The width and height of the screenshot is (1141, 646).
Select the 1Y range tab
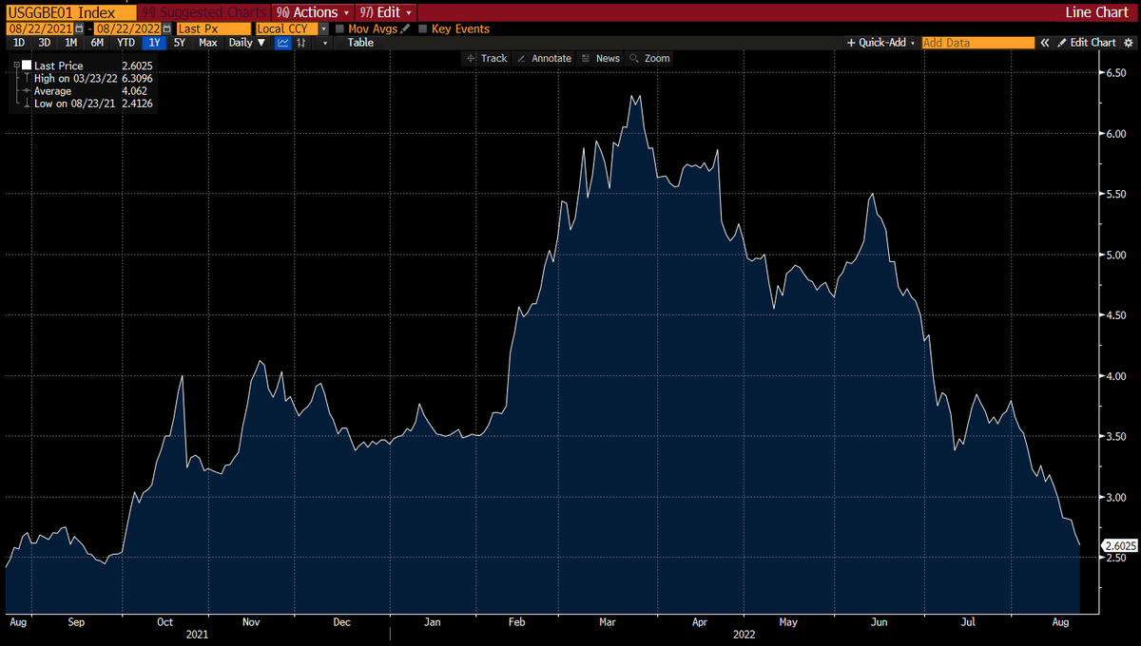click(153, 43)
